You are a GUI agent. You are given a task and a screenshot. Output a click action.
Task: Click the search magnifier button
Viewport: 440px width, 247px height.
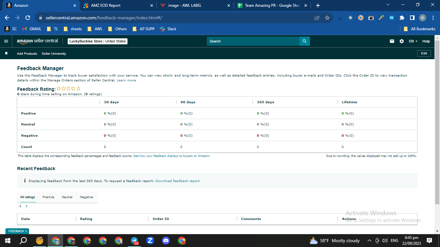[304, 41]
